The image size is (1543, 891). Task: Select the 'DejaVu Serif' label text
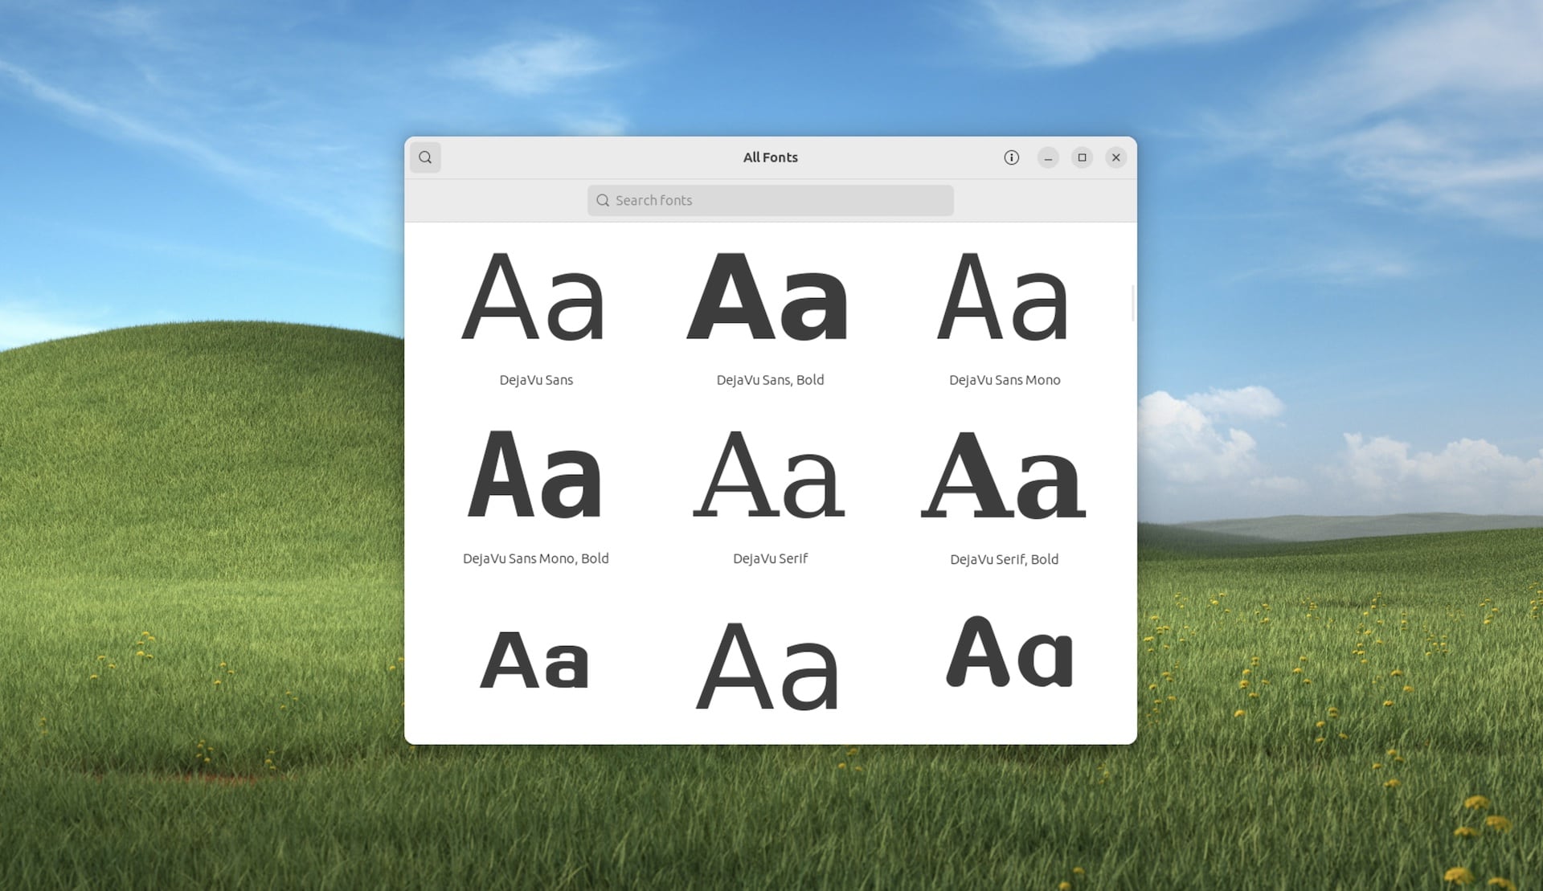pyautogui.click(x=770, y=558)
